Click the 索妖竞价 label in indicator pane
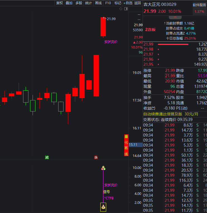The width and height of the screenshot is (207, 213). click(x=111, y=185)
